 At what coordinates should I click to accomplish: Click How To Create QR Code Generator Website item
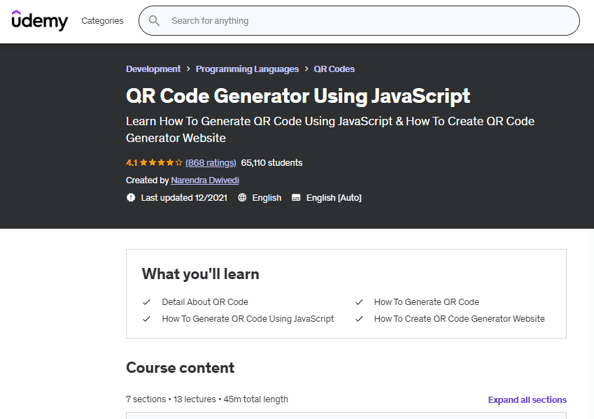(x=459, y=319)
